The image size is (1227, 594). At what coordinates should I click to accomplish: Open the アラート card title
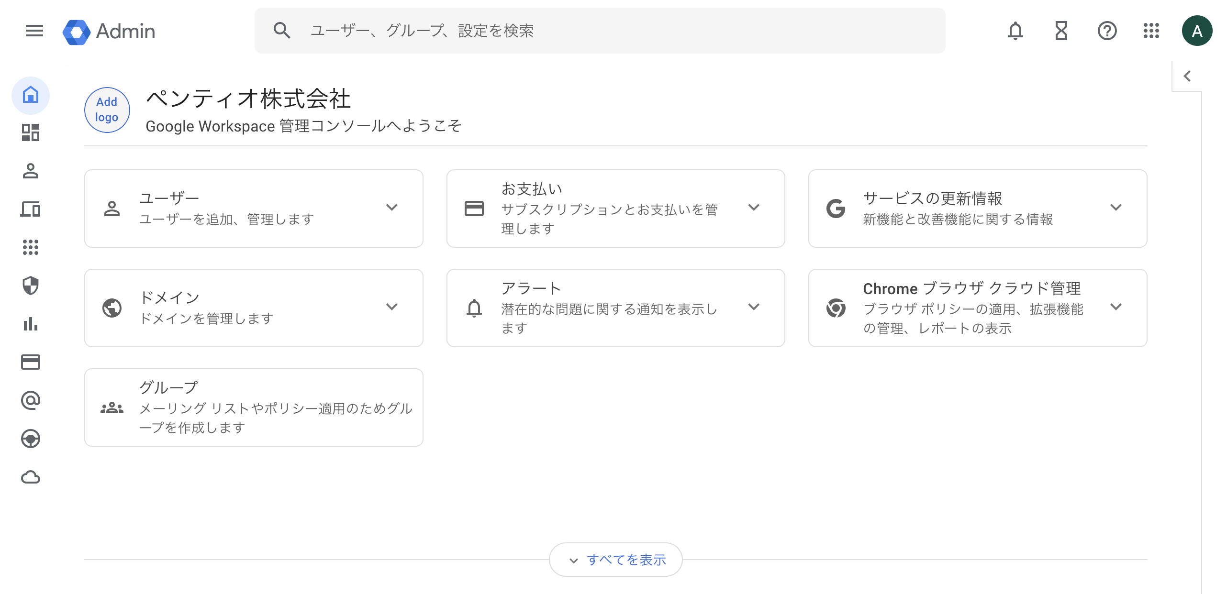(x=531, y=288)
